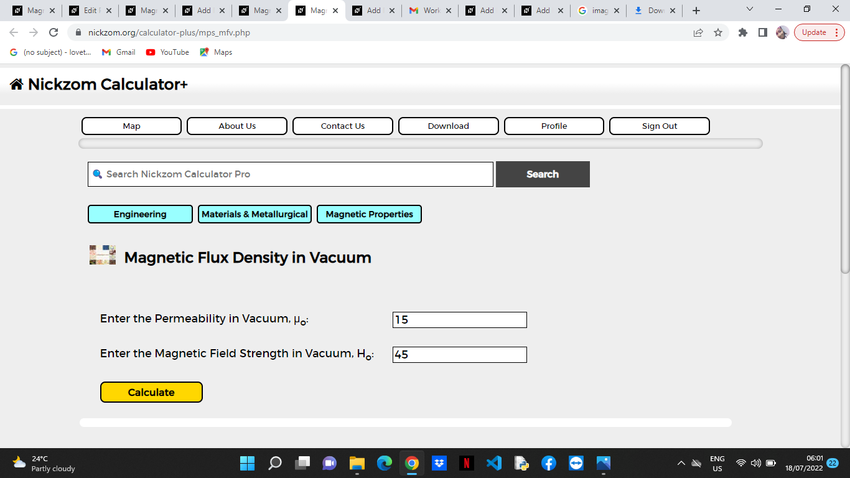Image resolution: width=850 pixels, height=478 pixels.
Task: Click Sign Out
Action: click(x=660, y=126)
